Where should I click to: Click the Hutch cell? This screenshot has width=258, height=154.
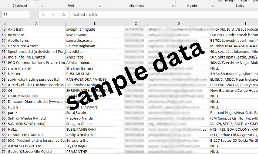36,107
